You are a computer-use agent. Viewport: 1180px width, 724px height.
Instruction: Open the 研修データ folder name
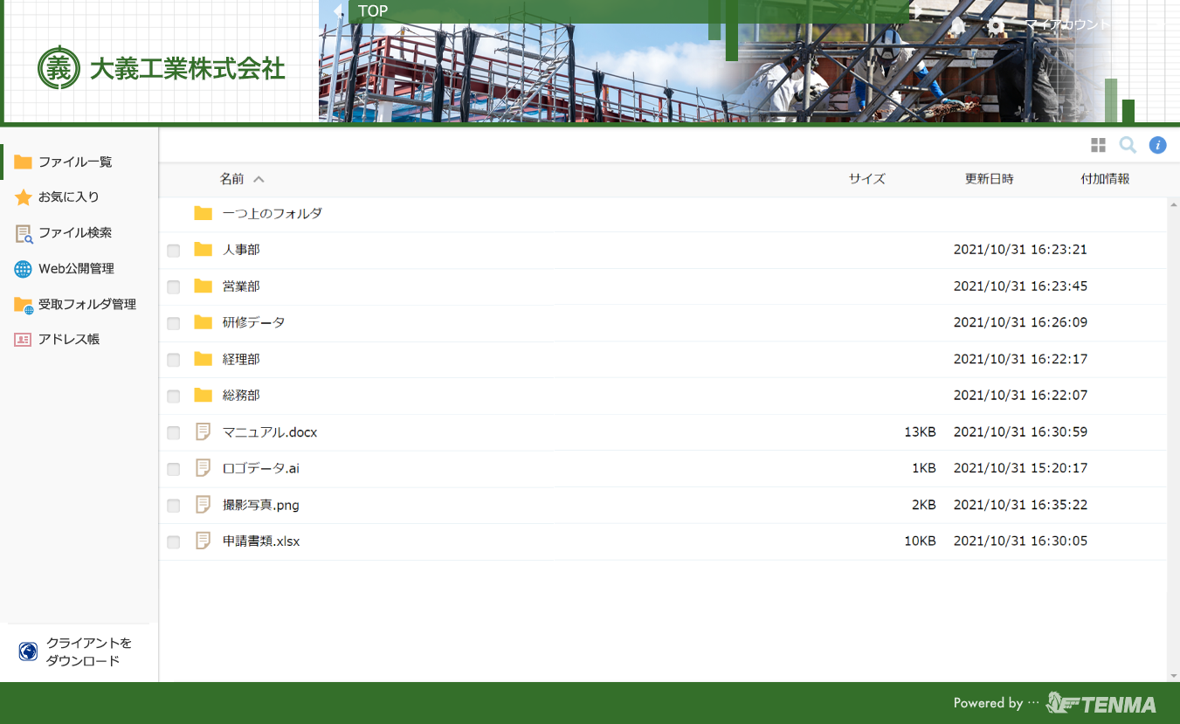tap(254, 322)
